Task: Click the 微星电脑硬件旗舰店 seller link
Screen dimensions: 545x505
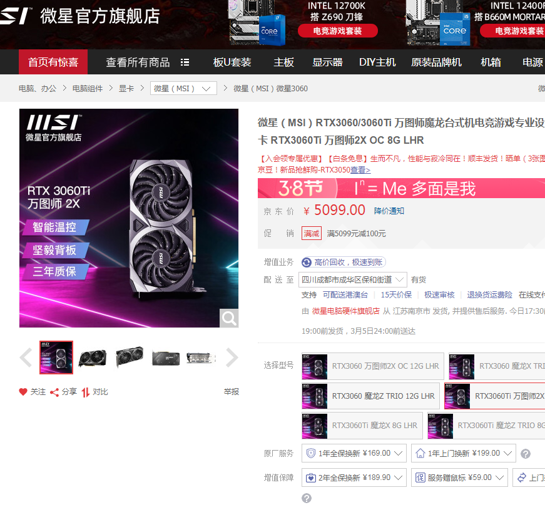Action: 345,311
